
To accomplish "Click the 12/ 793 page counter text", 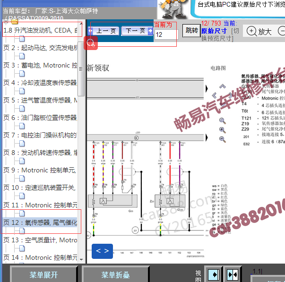I will click(x=211, y=23).
